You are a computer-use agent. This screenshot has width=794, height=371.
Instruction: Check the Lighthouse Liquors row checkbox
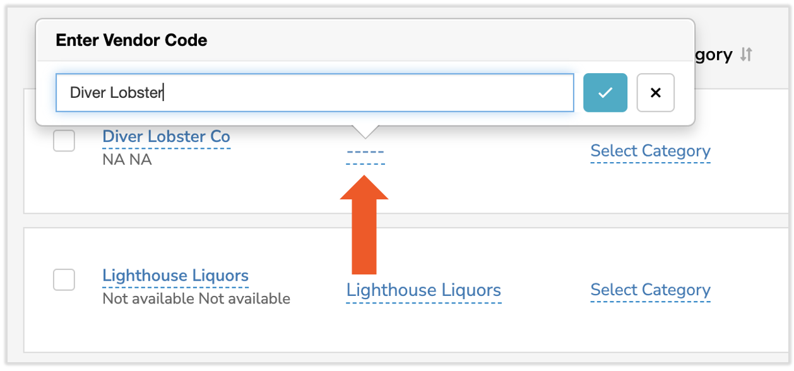pos(64,280)
